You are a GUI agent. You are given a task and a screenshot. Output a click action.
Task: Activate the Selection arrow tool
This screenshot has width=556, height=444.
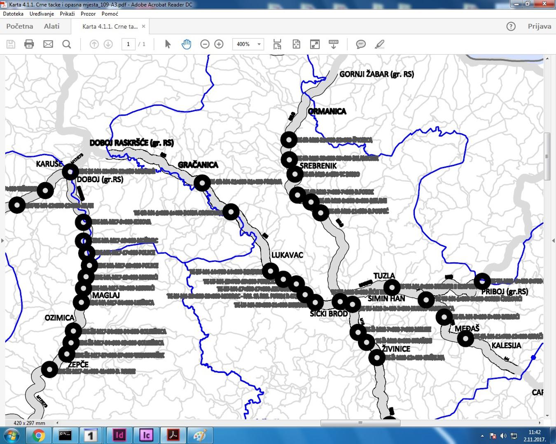pos(168,44)
